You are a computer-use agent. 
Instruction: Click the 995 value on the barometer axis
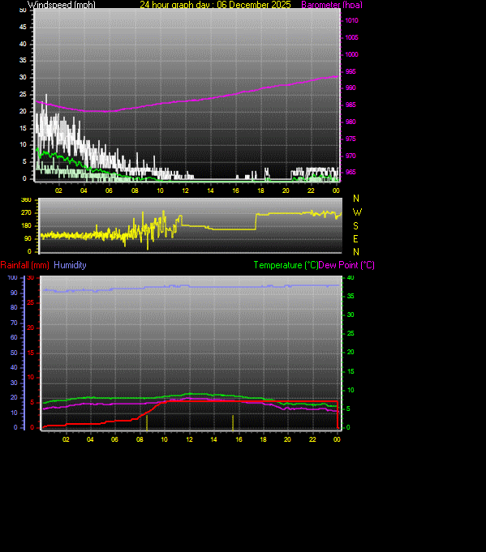(351, 71)
